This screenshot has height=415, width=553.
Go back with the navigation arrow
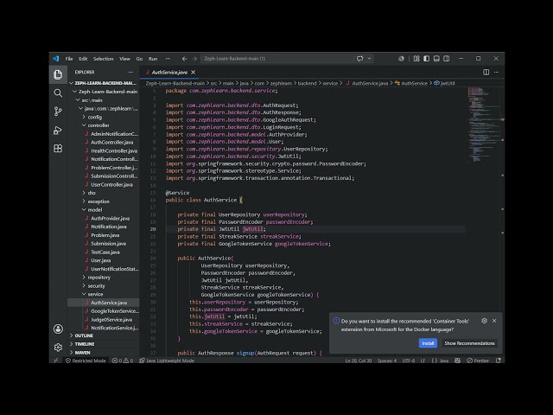(x=184, y=59)
